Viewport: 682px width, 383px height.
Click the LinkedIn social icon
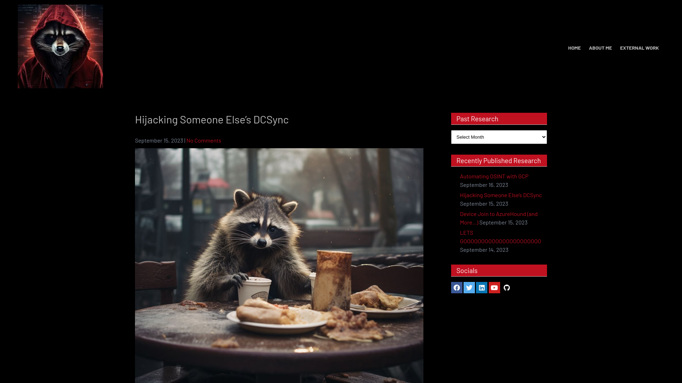482,288
